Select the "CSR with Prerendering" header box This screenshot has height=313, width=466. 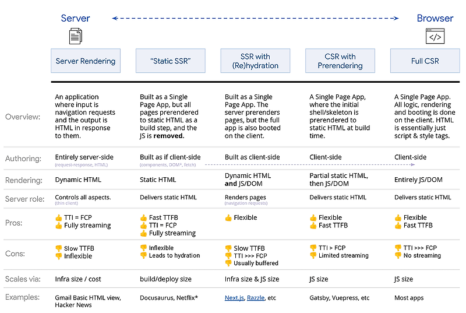coord(340,61)
